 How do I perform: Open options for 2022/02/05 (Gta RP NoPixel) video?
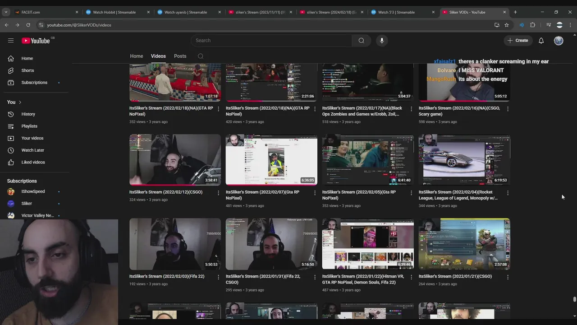coord(411,193)
